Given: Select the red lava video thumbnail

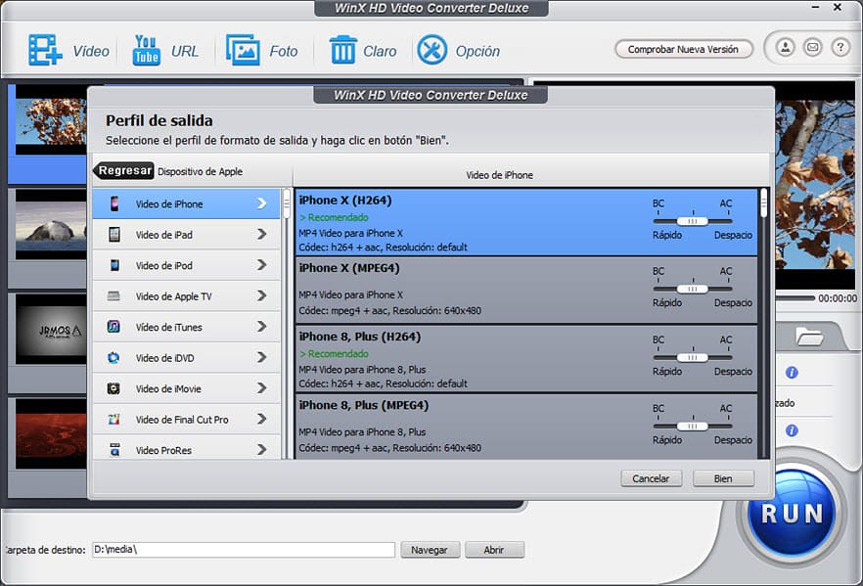Looking at the screenshot, I should 51,434.
